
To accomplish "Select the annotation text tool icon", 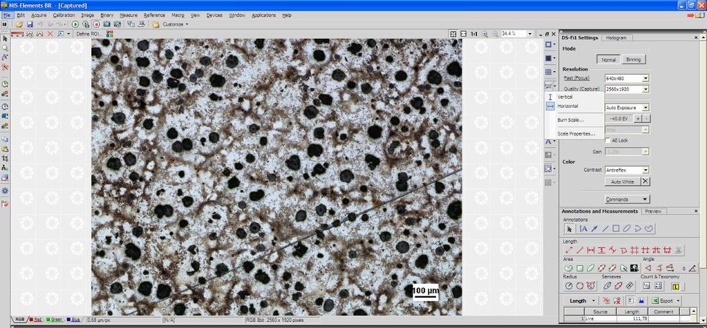I will pyautogui.click(x=583, y=229).
